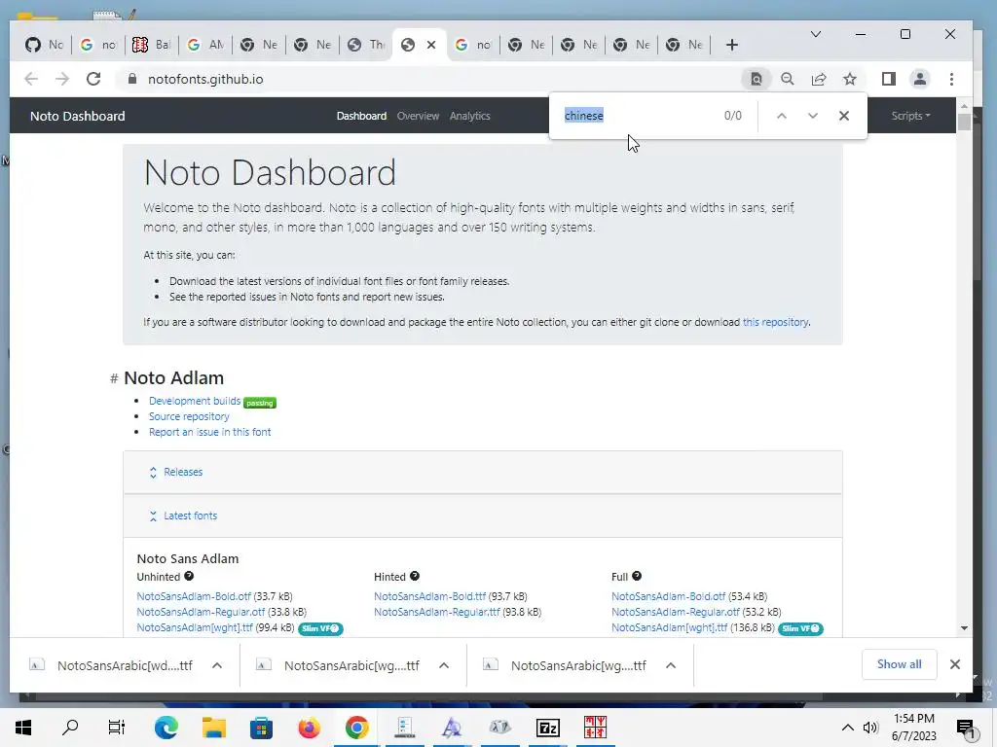Switch to the Google AM tab
The image size is (997, 747).
click(204, 45)
